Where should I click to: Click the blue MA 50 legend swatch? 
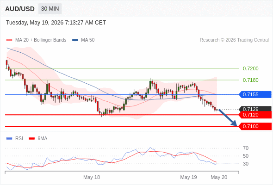tap(75, 40)
